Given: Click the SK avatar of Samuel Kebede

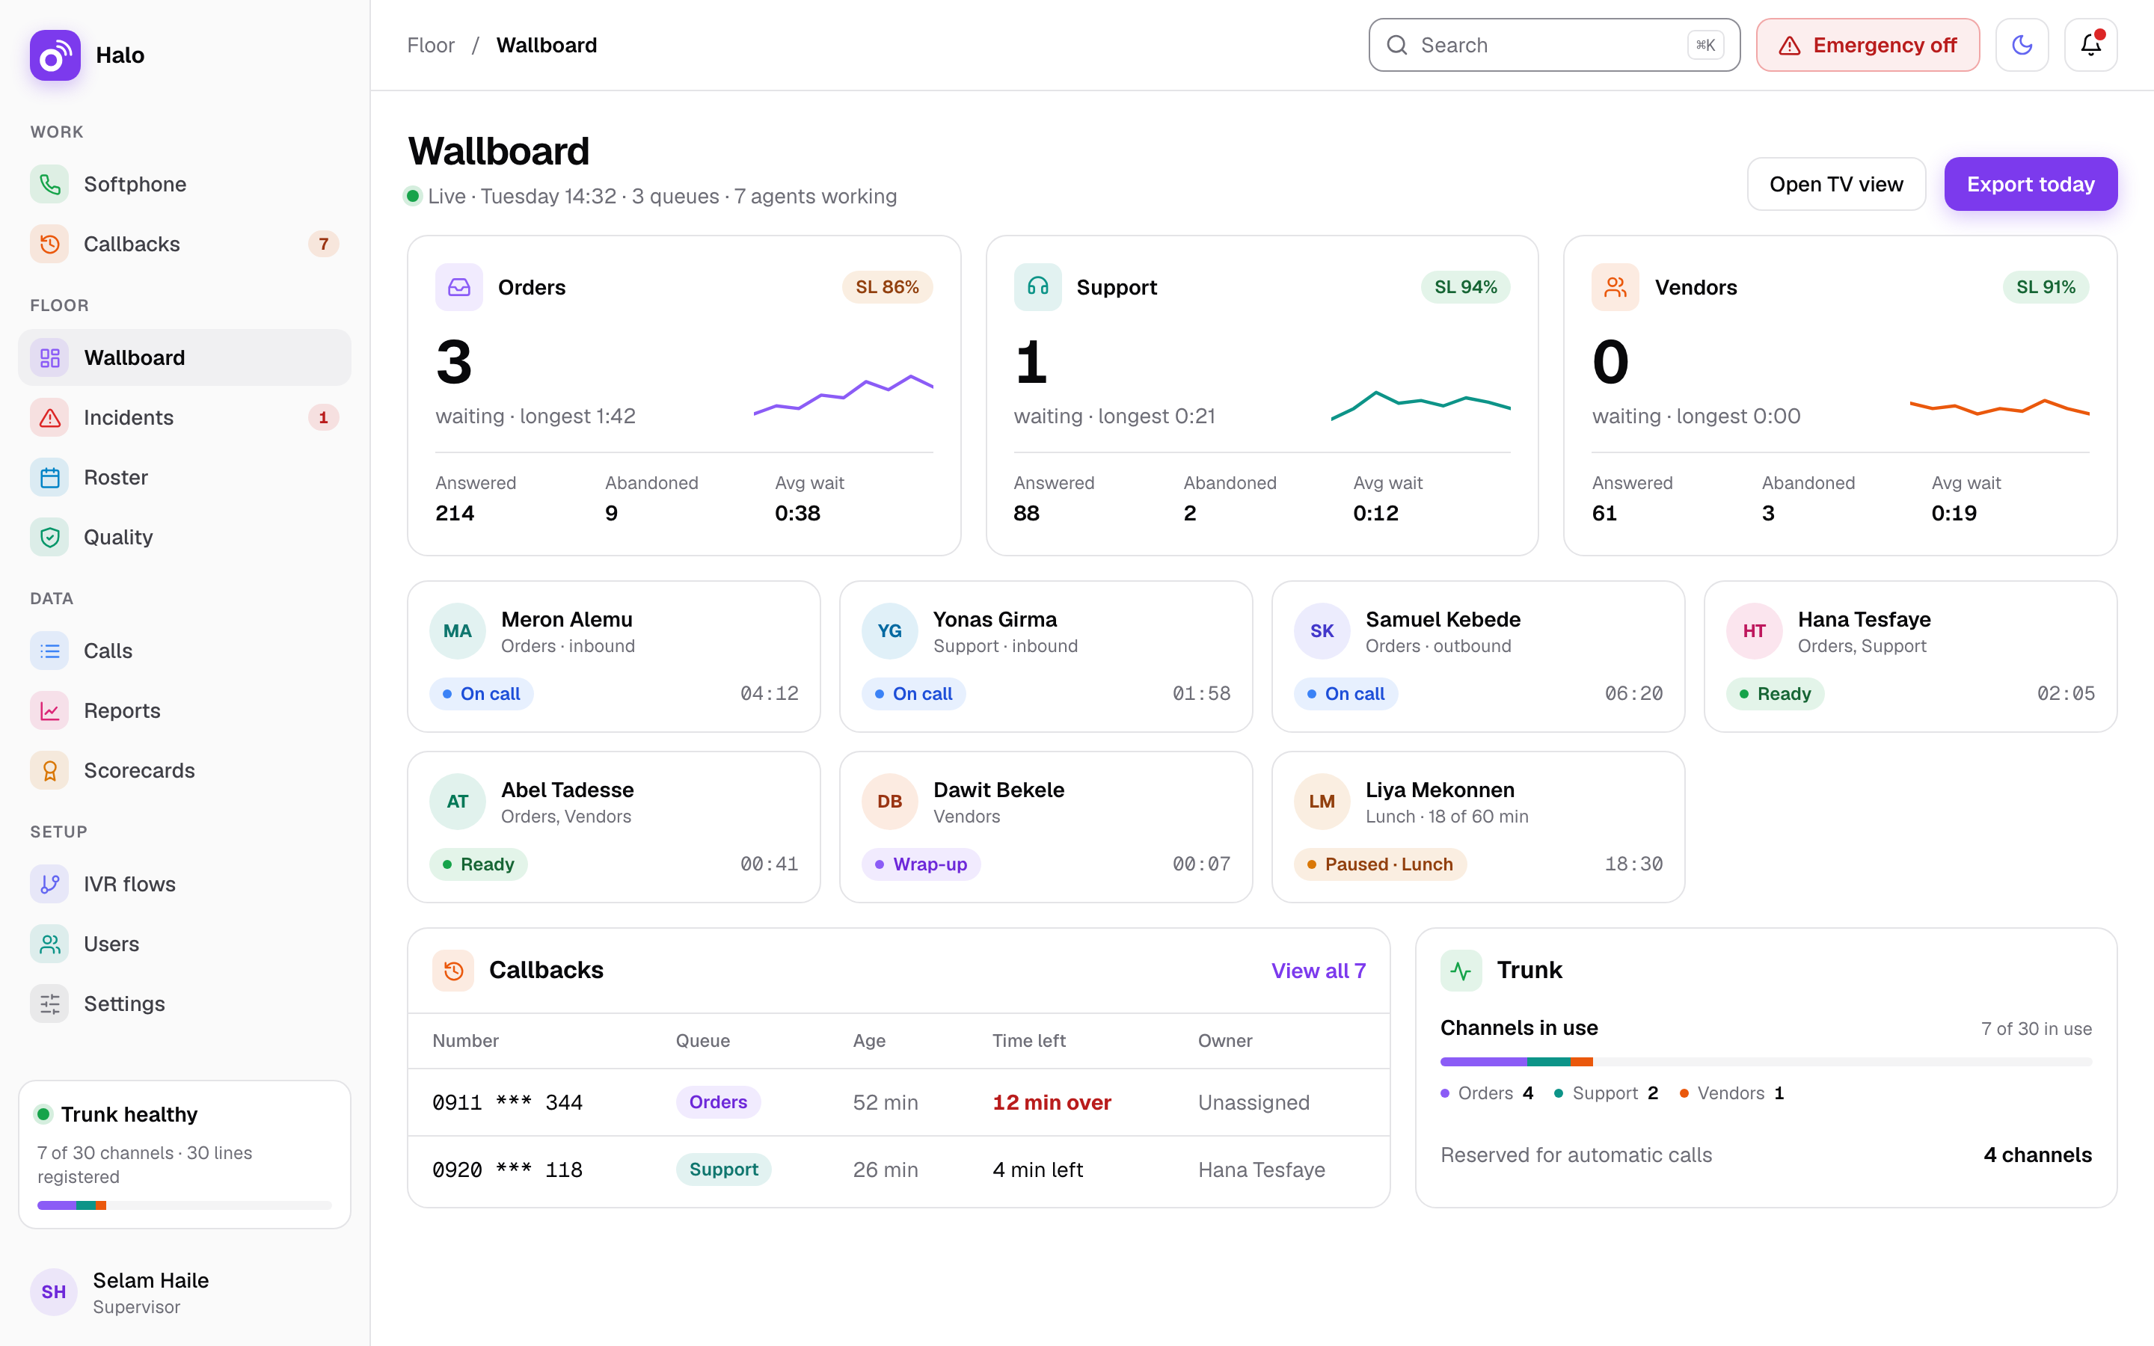Looking at the screenshot, I should 1322,631.
